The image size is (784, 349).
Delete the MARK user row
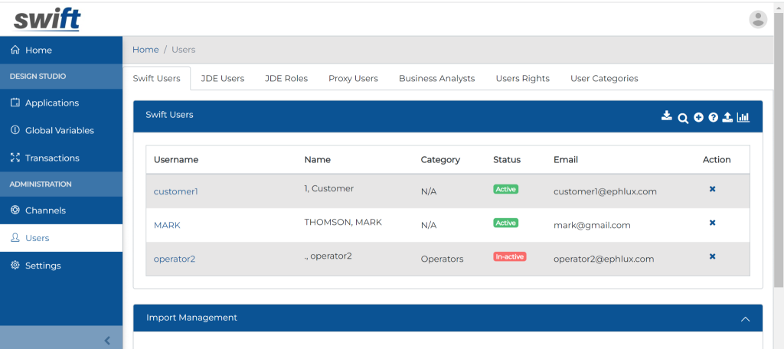(712, 223)
